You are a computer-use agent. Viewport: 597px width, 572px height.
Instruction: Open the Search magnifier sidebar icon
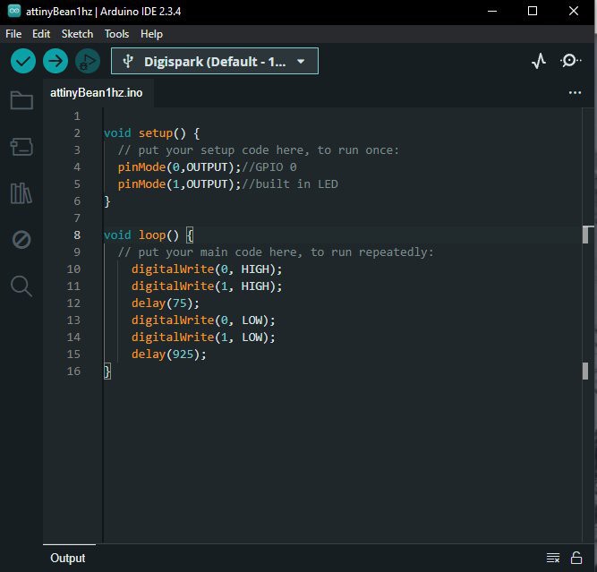[x=21, y=286]
